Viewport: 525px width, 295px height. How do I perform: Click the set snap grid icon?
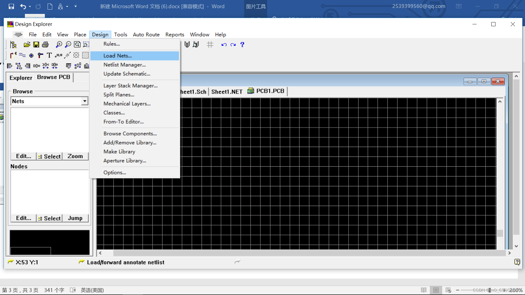210,45
